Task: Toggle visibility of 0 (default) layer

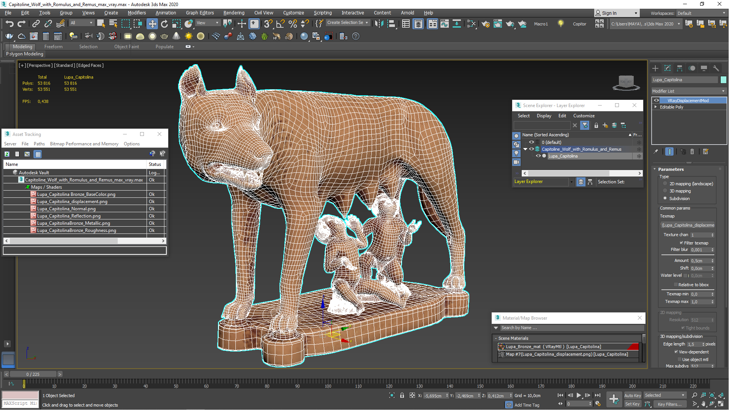Action: 532,142
